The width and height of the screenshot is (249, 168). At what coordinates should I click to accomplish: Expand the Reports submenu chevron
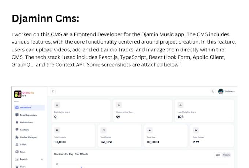point(42,159)
